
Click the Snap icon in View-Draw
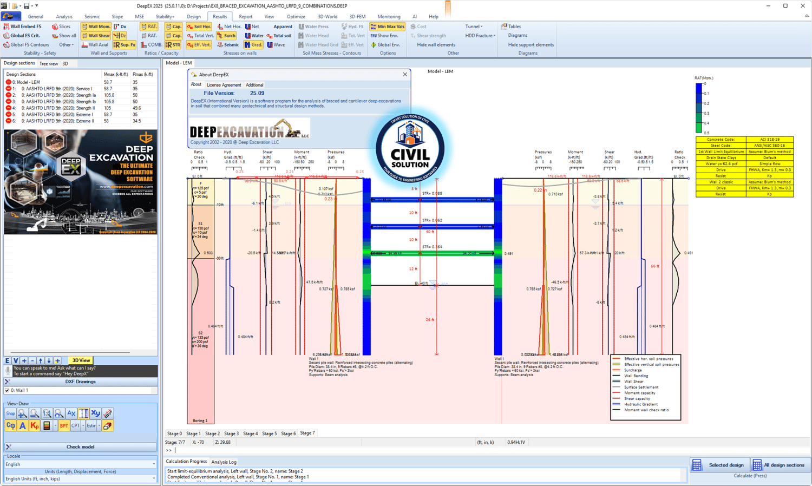tap(10, 414)
